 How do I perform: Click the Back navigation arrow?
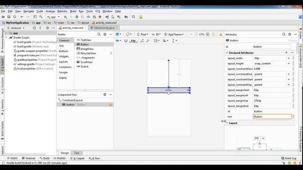[x=22, y=17]
